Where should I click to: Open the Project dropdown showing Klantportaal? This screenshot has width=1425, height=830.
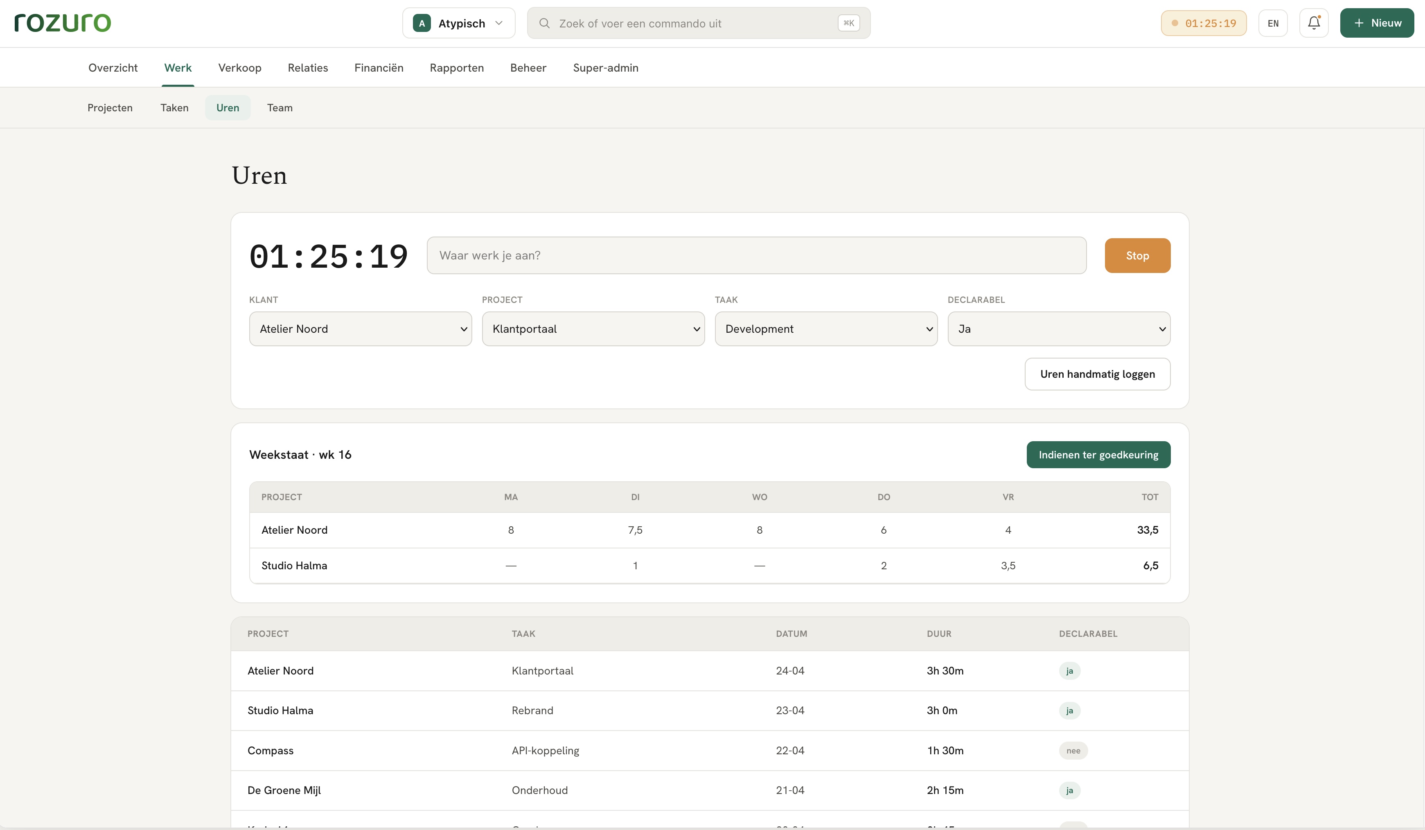click(593, 329)
